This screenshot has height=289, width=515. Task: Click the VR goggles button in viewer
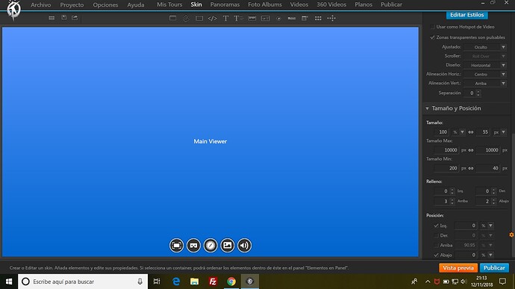tap(193, 245)
